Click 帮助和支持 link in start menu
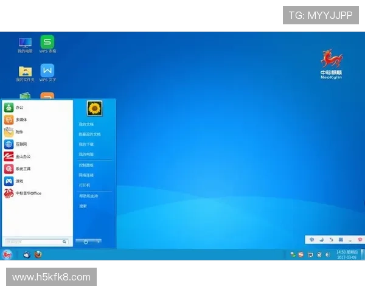The width and height of the screenshot is (365, 292). point(88,196)
